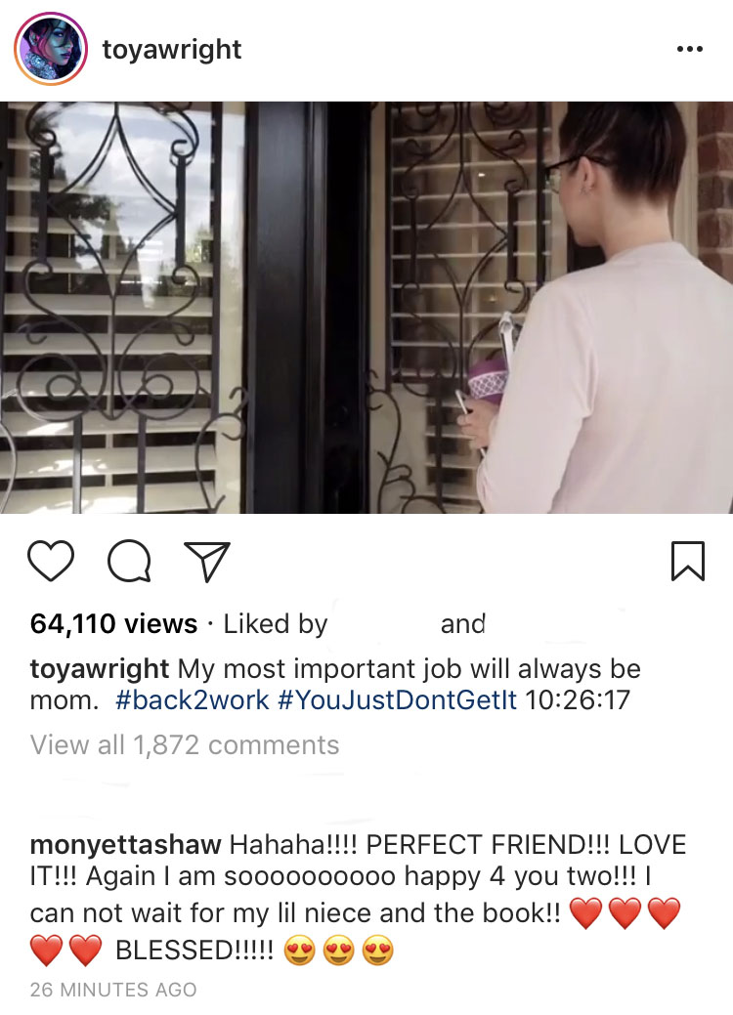Open comments via speech bubble icon
733x1015 pixels.
pos(130,561)
